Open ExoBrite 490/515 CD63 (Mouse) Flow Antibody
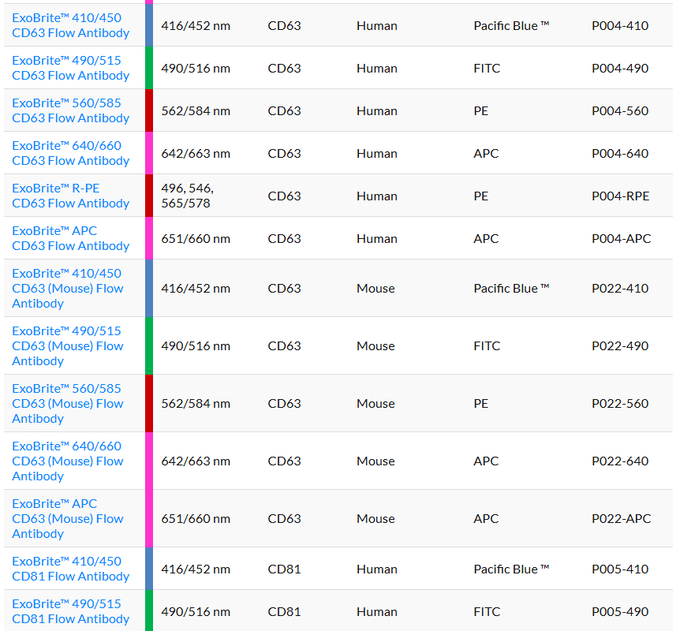The height and width of the screenshot is (631, 676). [68, 346]
